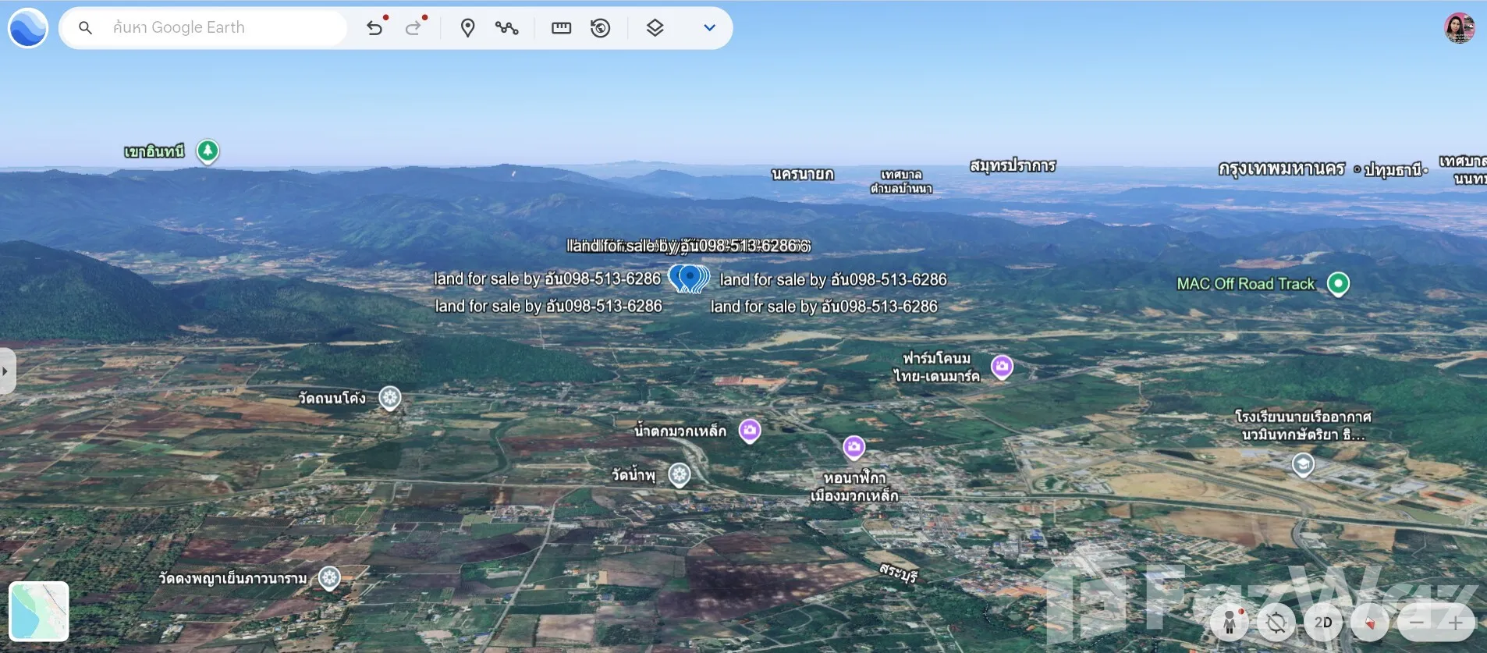Toggle the my location tracking button
The height and width of the screenshot is (653, 1487).
click(x=1276, y=622)
